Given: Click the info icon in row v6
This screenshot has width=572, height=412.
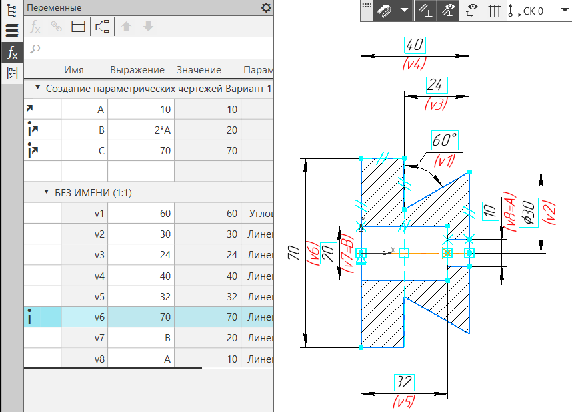Looking at the screenshot, I should point(29,317).
